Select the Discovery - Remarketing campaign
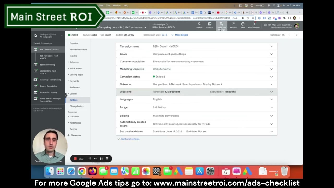 pyautogui.click(x=50, y=80)
